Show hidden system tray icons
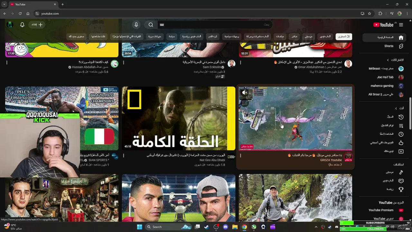 pos(316,227)
